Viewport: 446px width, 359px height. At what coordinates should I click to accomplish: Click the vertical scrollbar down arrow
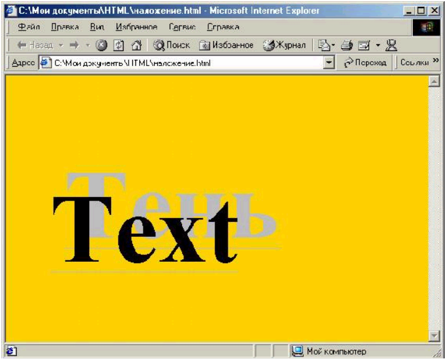[434, 336]
